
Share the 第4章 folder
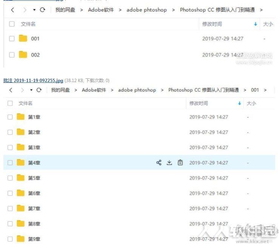(x=159, y=163)
